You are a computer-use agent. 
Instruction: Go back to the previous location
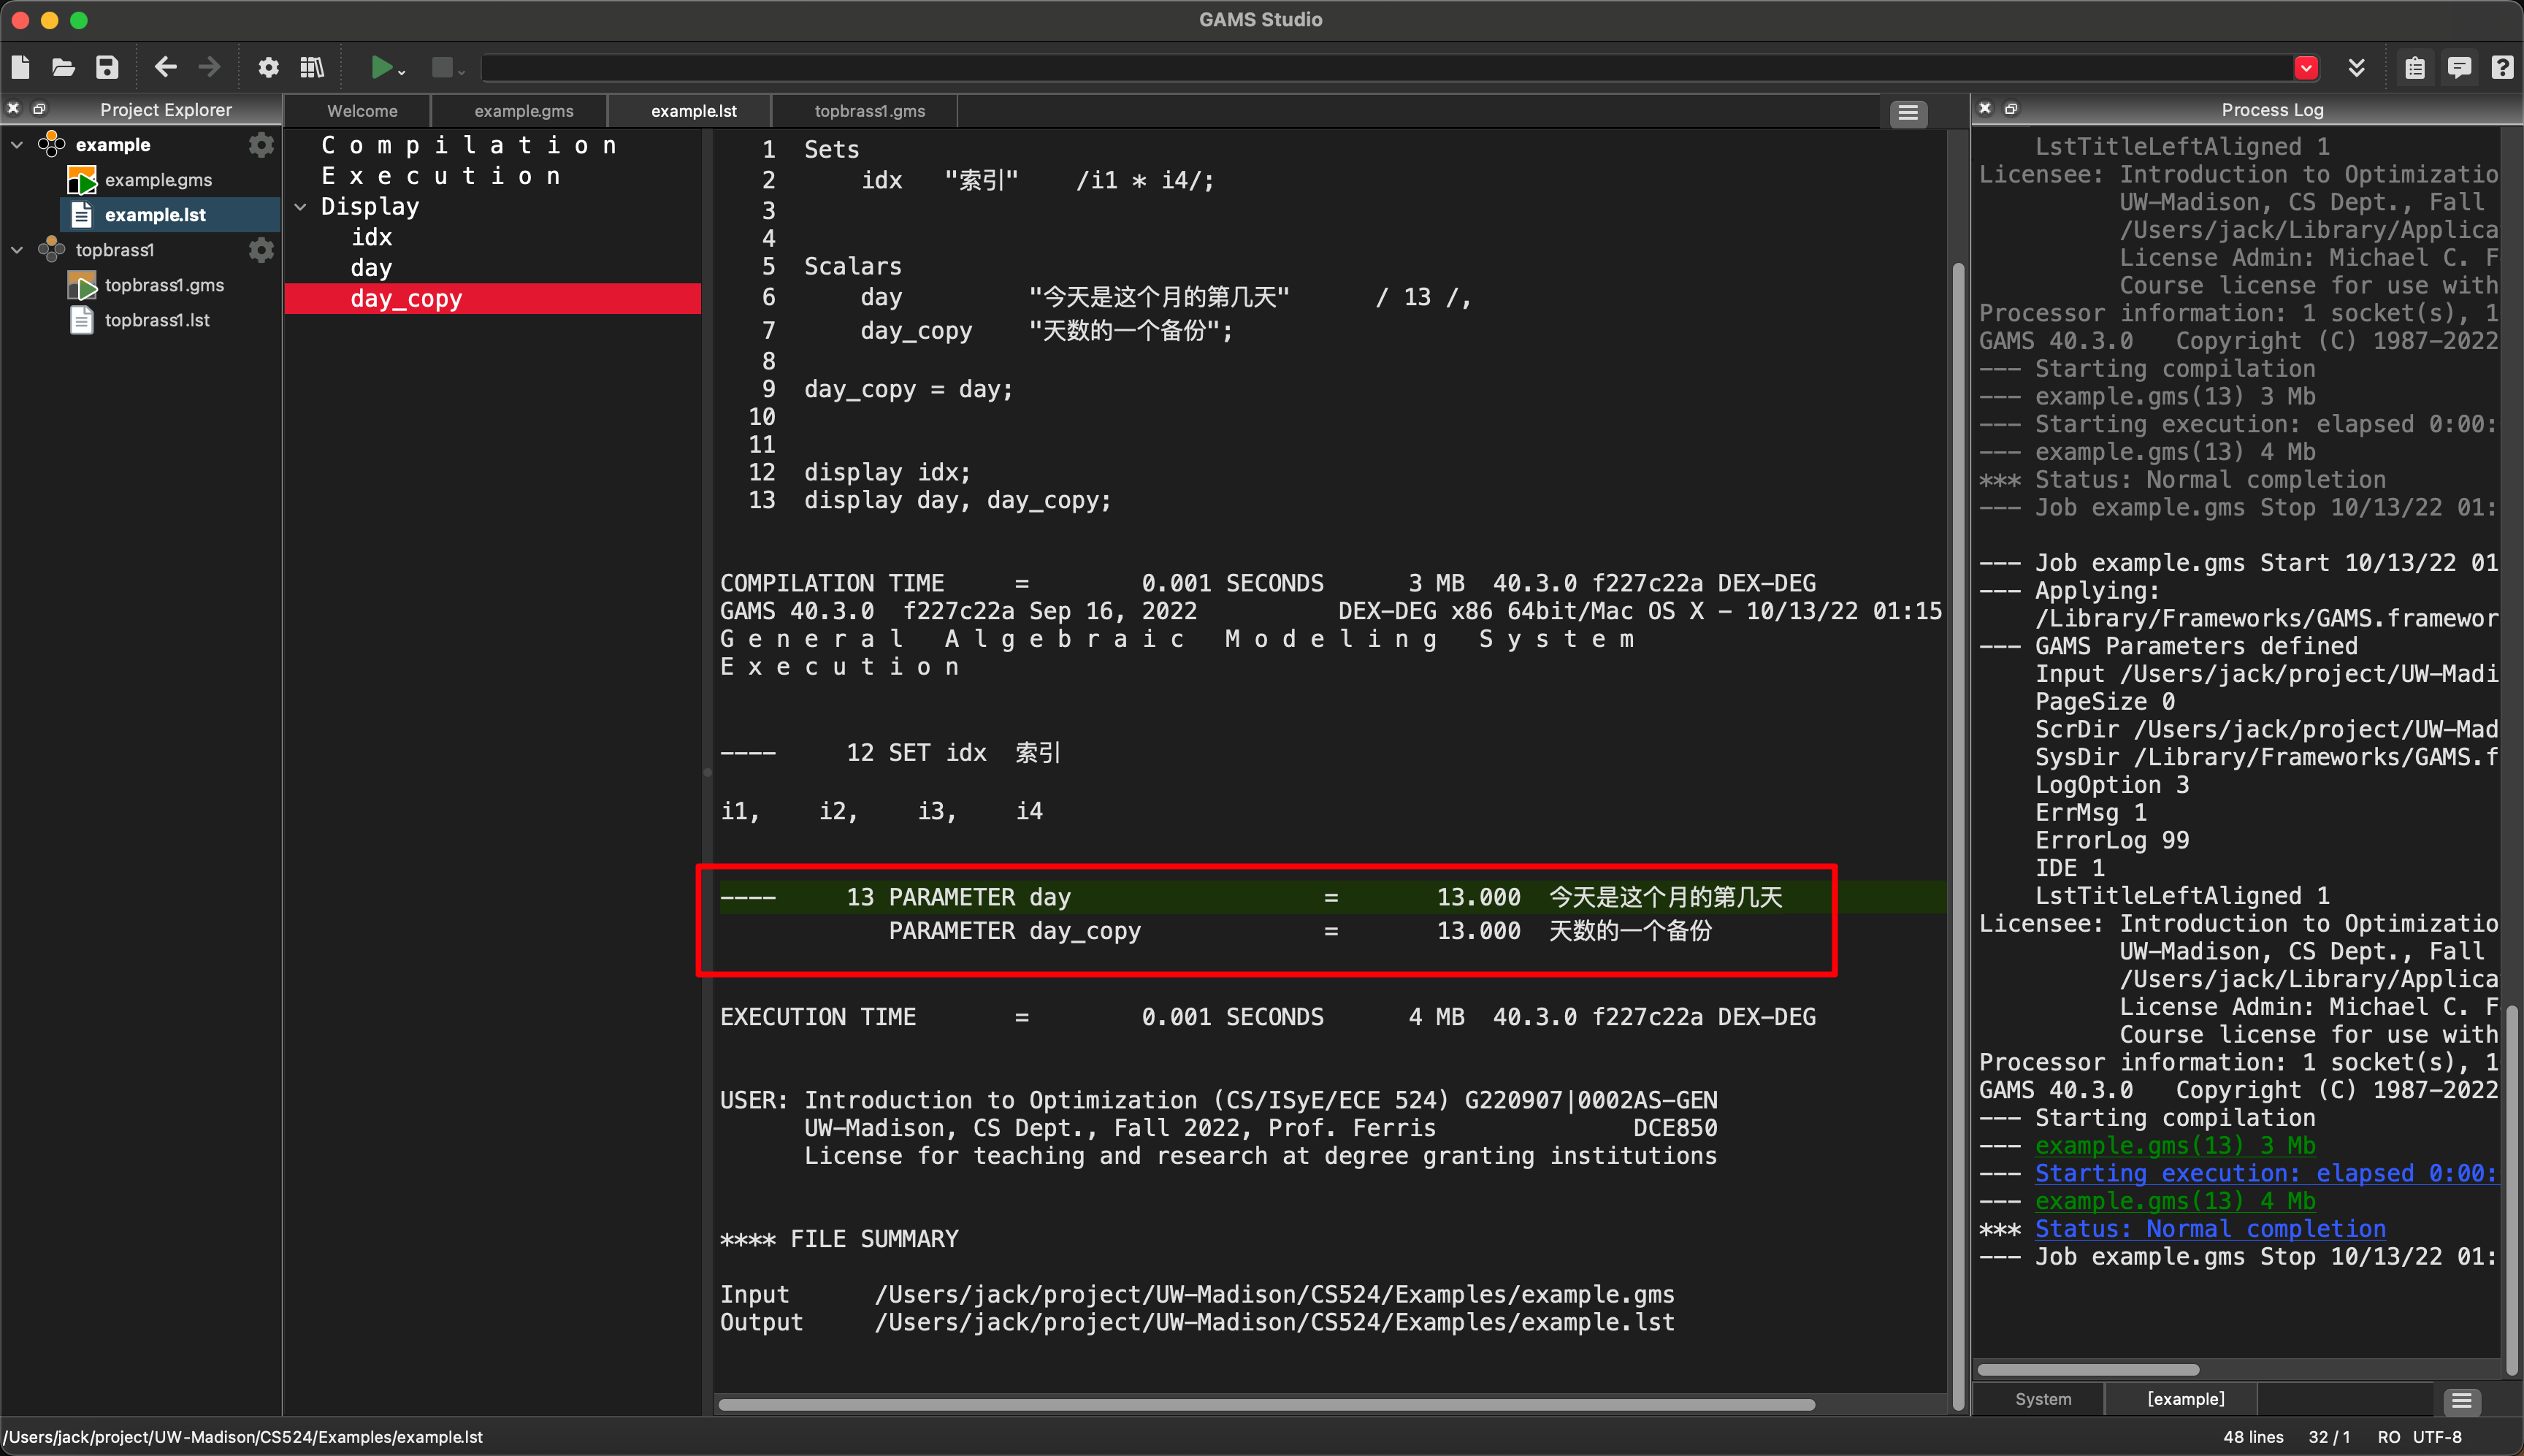[x=165, y=67]
